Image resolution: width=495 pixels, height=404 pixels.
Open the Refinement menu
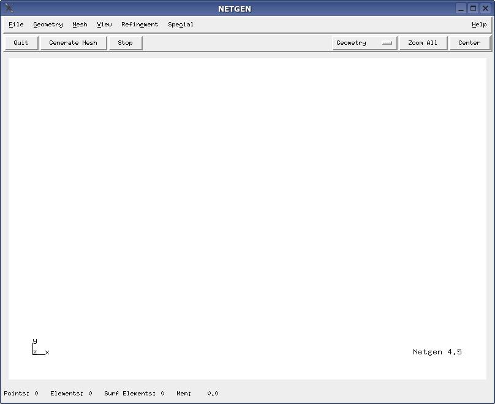coord(140,25)
